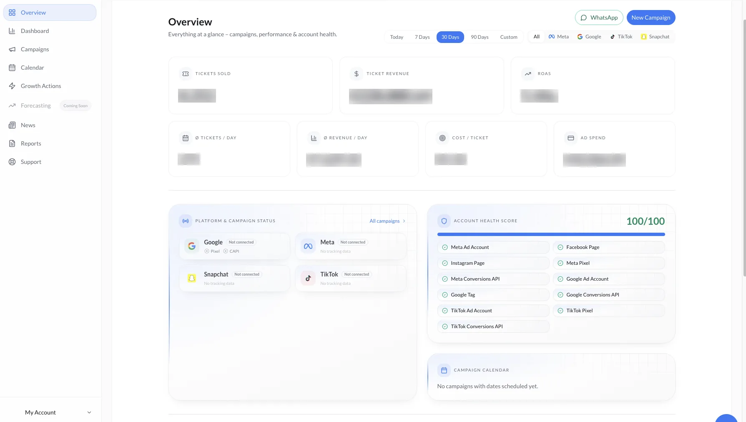The height and width of the screenshot is (422, 746).
Task: Click the Campaigns megaphone icon
Action: (12, 49)
